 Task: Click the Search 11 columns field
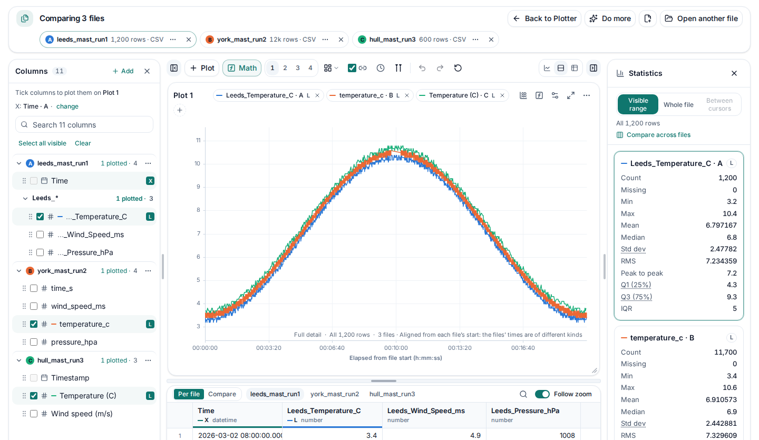coord(84,125)
